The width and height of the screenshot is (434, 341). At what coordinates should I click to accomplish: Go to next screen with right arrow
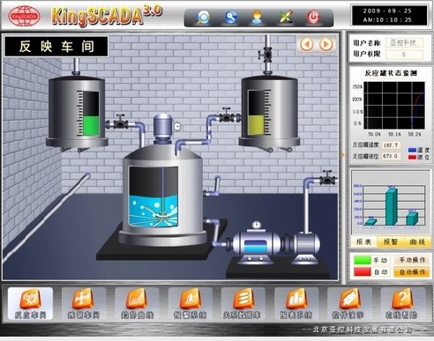click(326, 45)
